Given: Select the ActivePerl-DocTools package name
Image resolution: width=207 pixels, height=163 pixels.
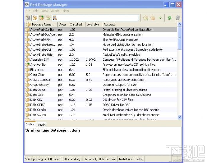Looking at the screenshot, I should 43,35.
